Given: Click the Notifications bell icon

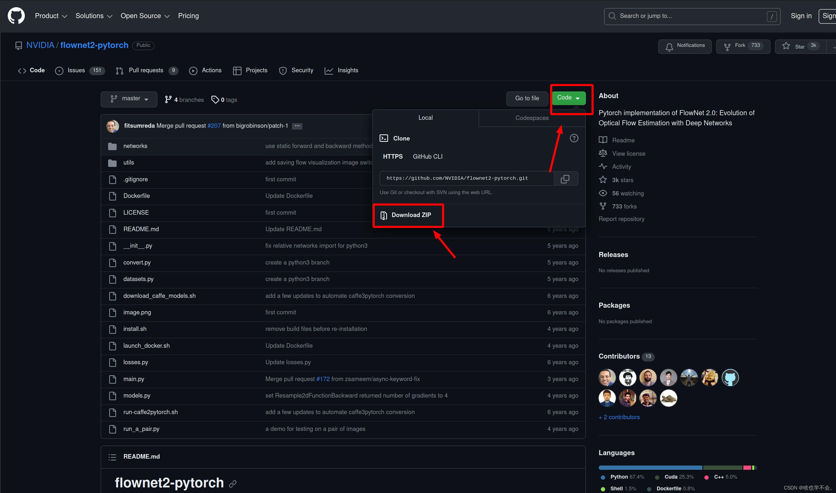Looking at the screenshot, I should coord(669,47).
